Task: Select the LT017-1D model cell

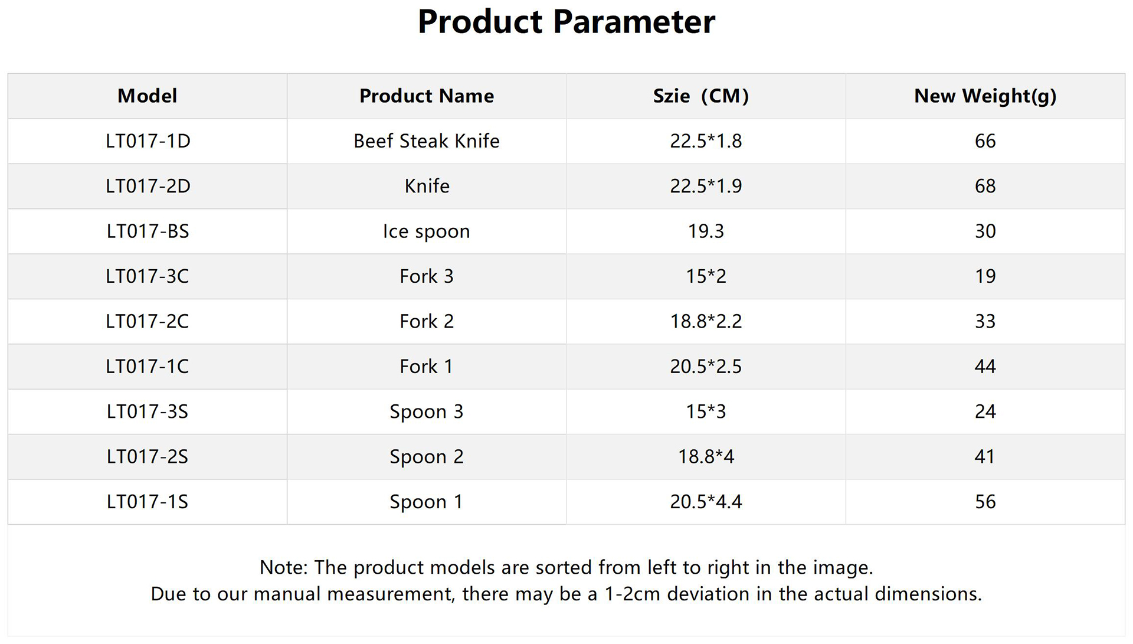Action: (x=147, y=141)
